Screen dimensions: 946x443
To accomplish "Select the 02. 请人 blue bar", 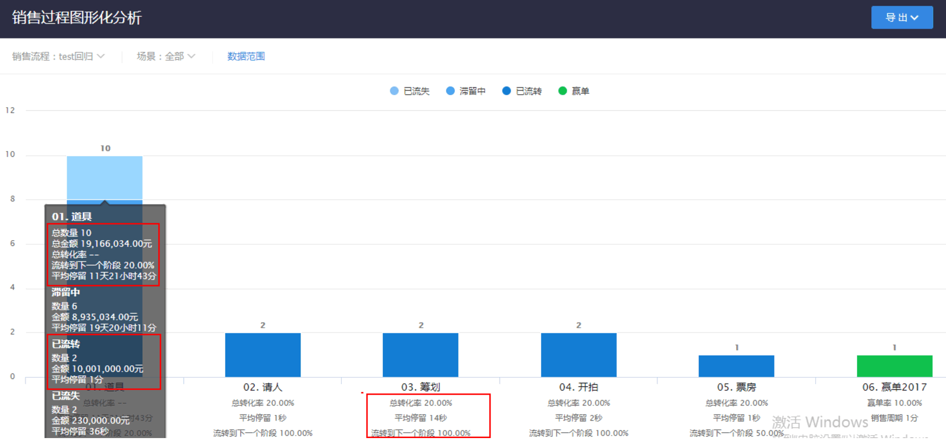I will click(263, 355).
